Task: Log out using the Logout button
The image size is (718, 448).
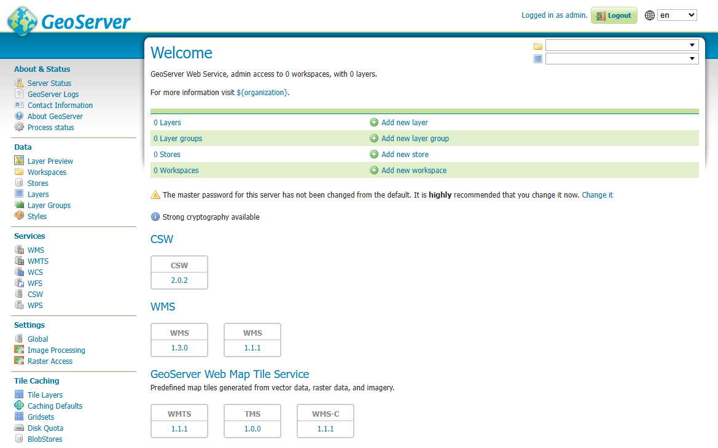Action: coord(614,15)
